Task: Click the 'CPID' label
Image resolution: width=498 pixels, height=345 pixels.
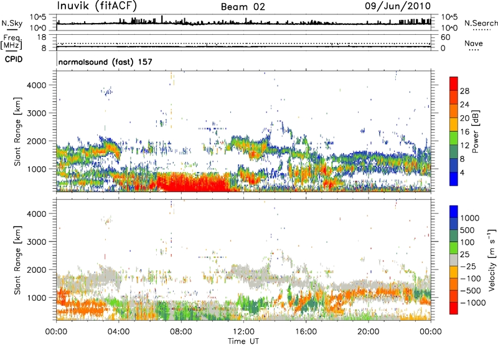Action: tap(14, 59)
